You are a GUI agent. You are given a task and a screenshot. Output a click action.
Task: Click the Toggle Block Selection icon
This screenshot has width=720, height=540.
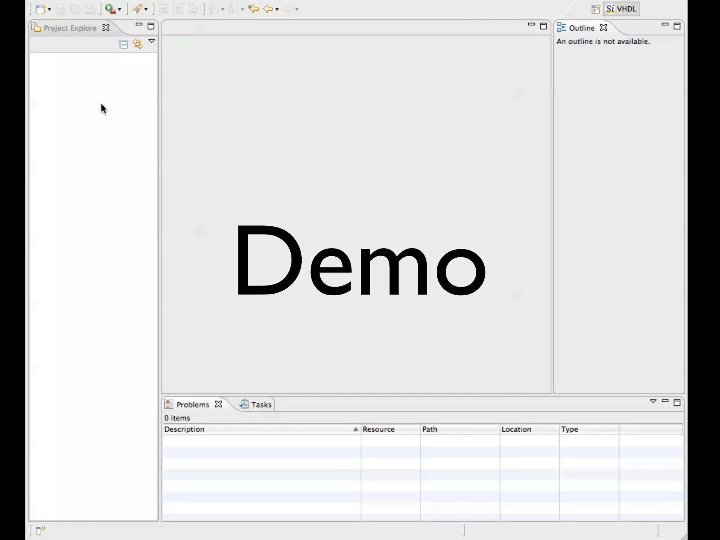163,9
